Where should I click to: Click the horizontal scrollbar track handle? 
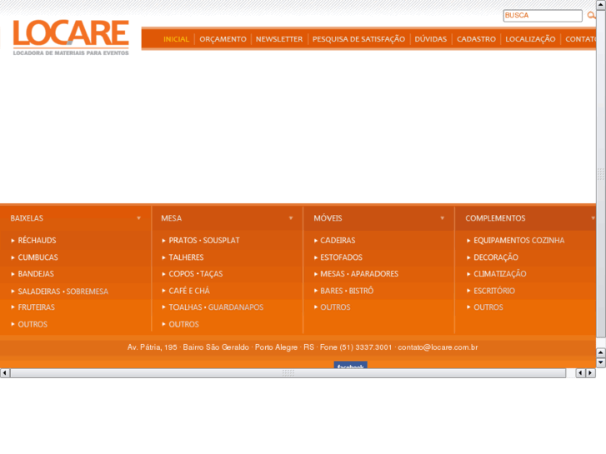(x=288, y=373)
